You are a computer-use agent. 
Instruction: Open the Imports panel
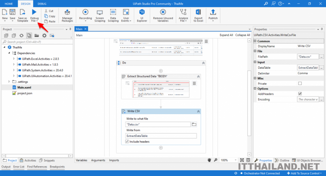coord(114,160)
